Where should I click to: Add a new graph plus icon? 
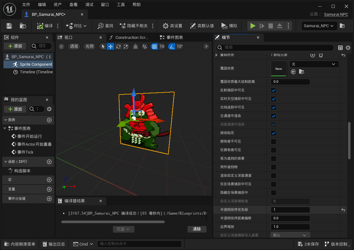click(x=49, y=120)
